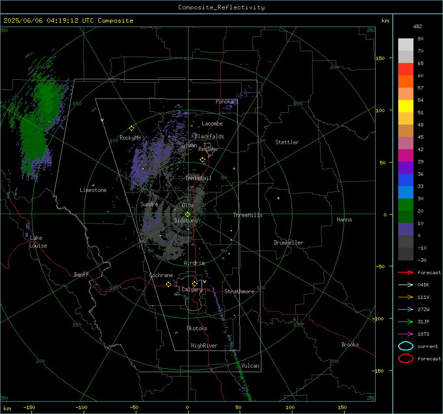Click the Vulcan map label
This screenshot has width=443, height=414.
click(250, 366)
